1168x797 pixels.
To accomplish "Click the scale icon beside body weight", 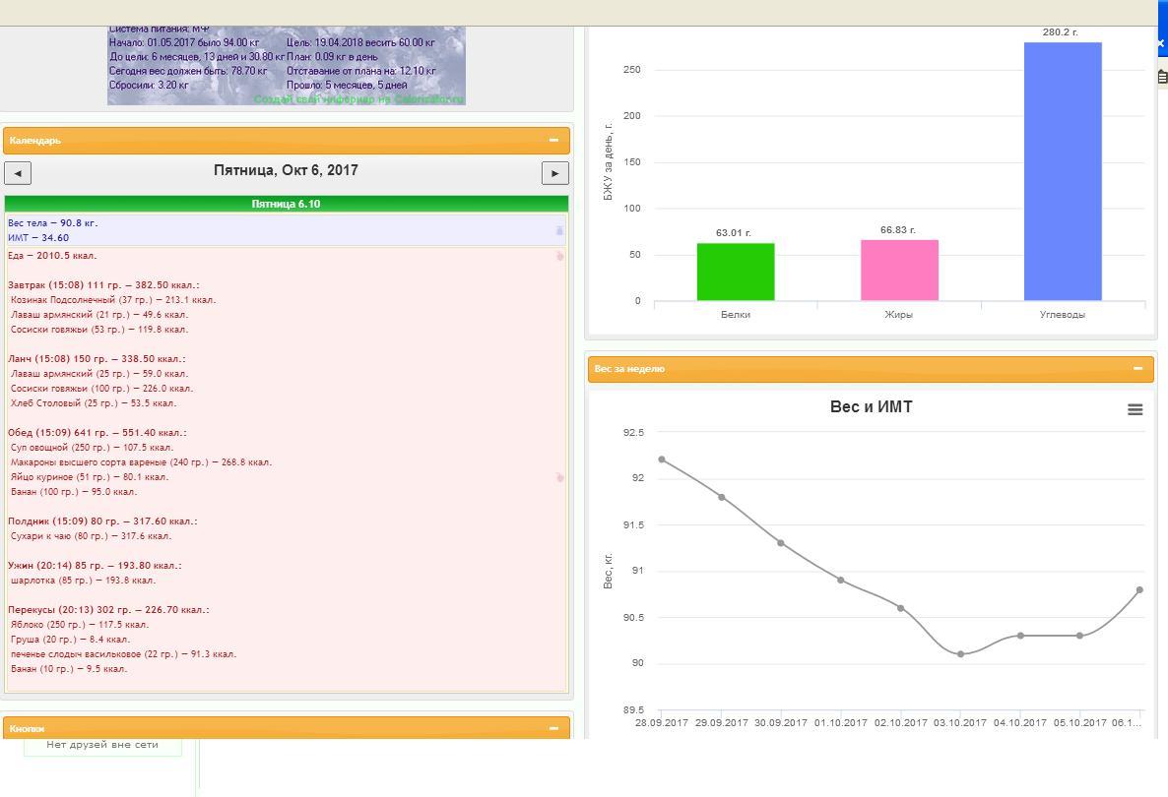I will pos(559,230).
